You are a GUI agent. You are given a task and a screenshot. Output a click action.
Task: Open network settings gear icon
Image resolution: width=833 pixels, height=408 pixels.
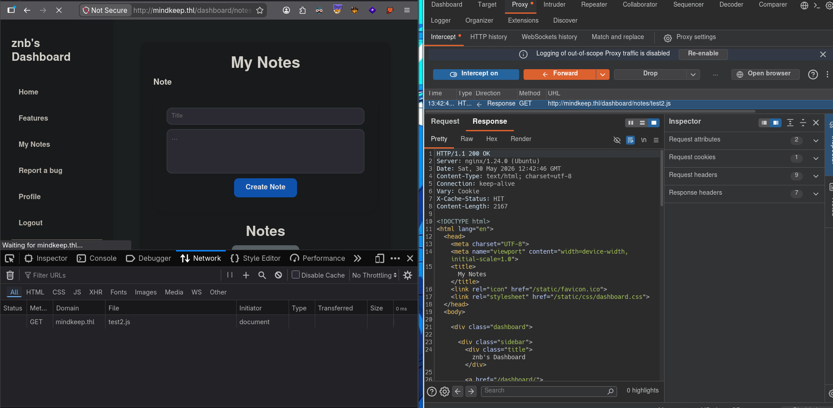pyautogui.click(x=408, y=275)
